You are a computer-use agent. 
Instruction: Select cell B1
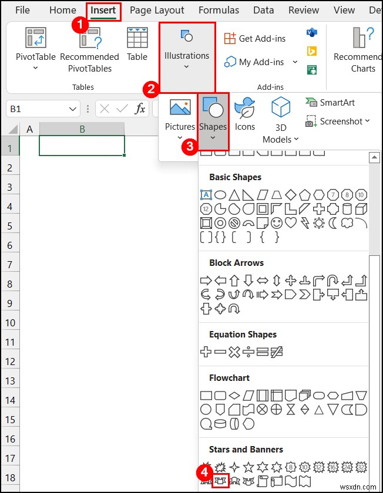pos(82,146)
